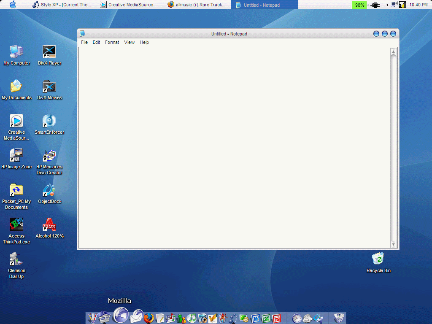Click the wrench tools icon in dock
432x324 pixels.
[319, 318]
